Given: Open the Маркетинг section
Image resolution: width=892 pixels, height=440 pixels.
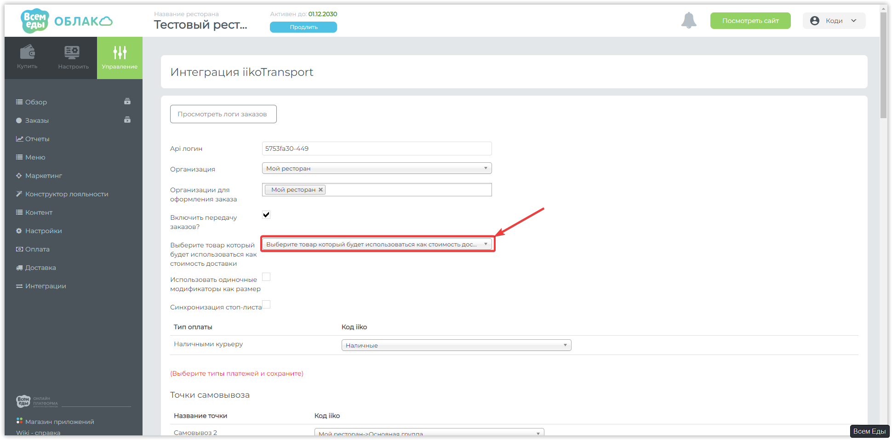Looking at the screenshot, I should pyautogui.click(x=43, y=176).
